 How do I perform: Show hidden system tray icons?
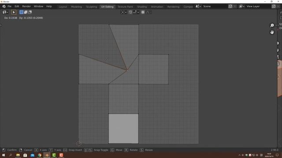tap(239, 155)
